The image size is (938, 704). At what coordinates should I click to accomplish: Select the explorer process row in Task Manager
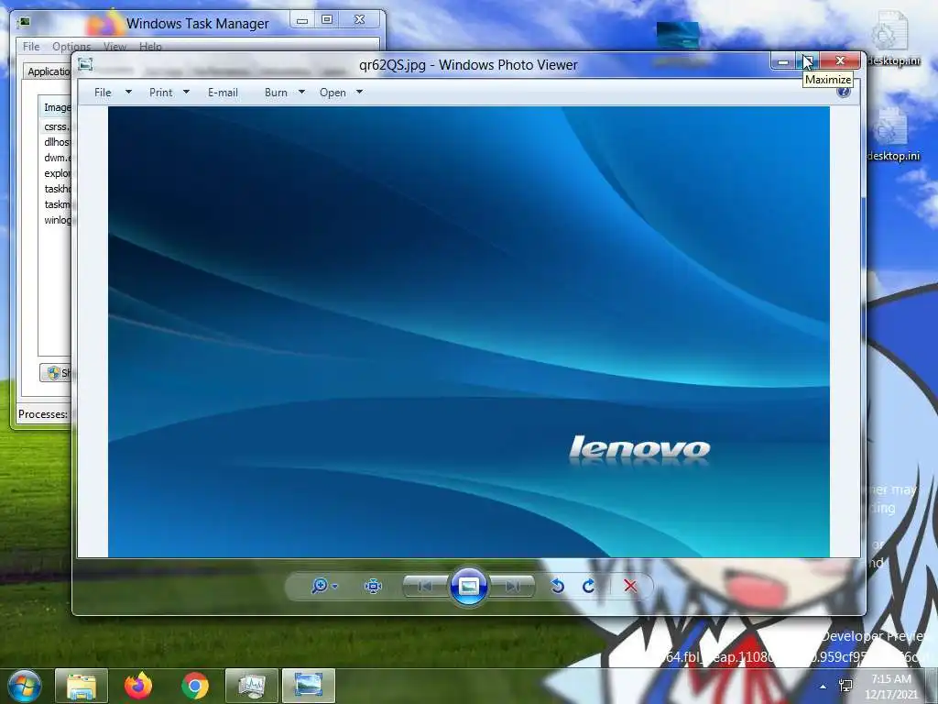point(56,173)
